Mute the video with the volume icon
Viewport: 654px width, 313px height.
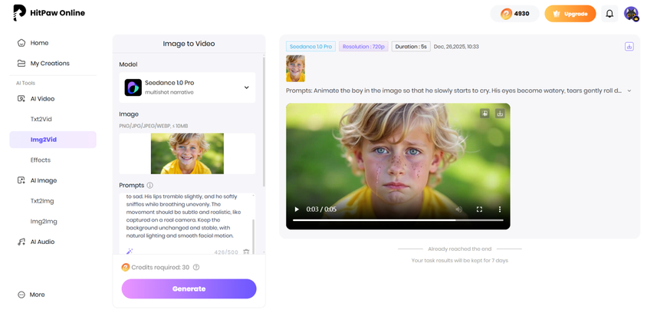(x=459, y=209)
